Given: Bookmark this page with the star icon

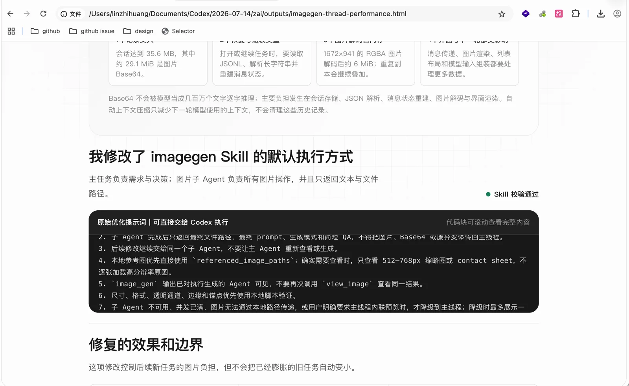Looking at the screenshot, I should click(502, 14).
